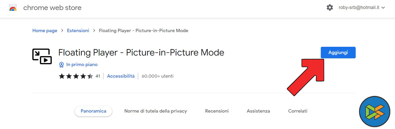Switch to the Assistenza tab
The height and width of the screenshot is (129, 395).
click(x=258, y=111)
